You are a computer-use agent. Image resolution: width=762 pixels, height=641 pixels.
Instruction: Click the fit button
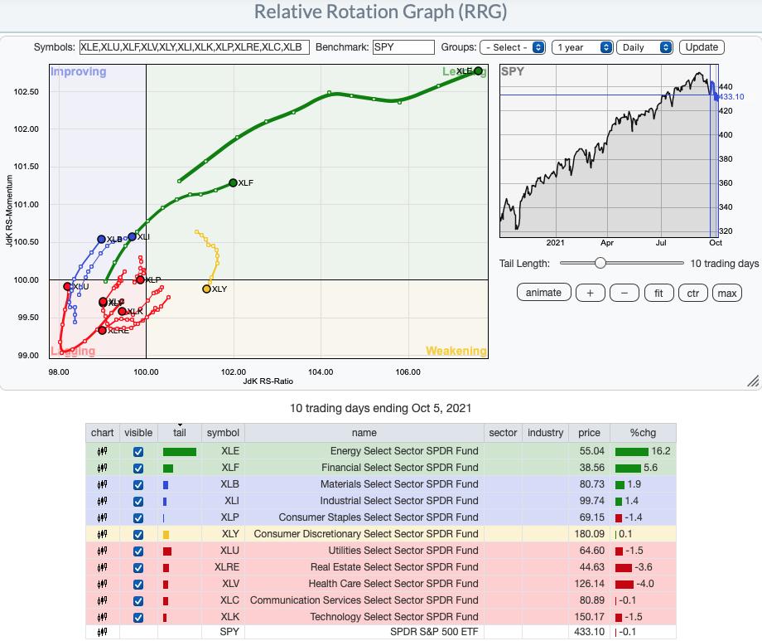(658, 293)
